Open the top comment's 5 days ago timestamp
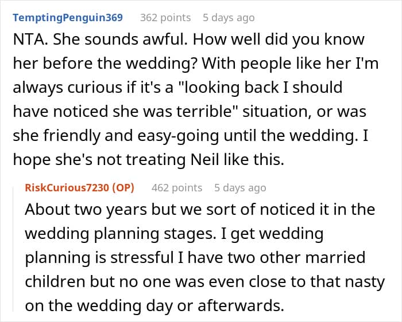Screen dimensions: 402x322 pos(228,17)
